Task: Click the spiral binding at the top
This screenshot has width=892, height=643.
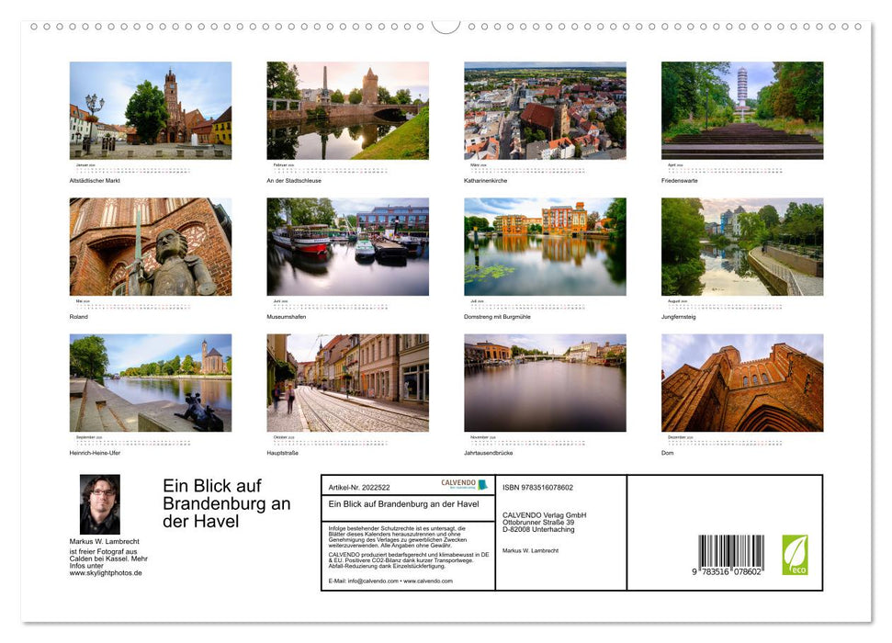Action: coord(446,28)
